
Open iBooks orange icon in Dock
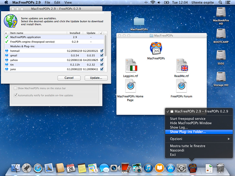pos(160,168)
